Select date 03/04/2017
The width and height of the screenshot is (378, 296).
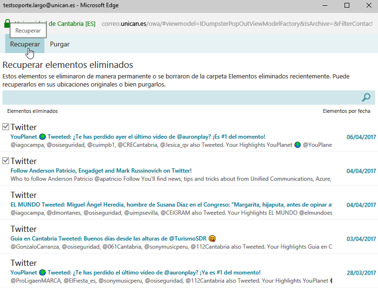click(x=361, y=239)
